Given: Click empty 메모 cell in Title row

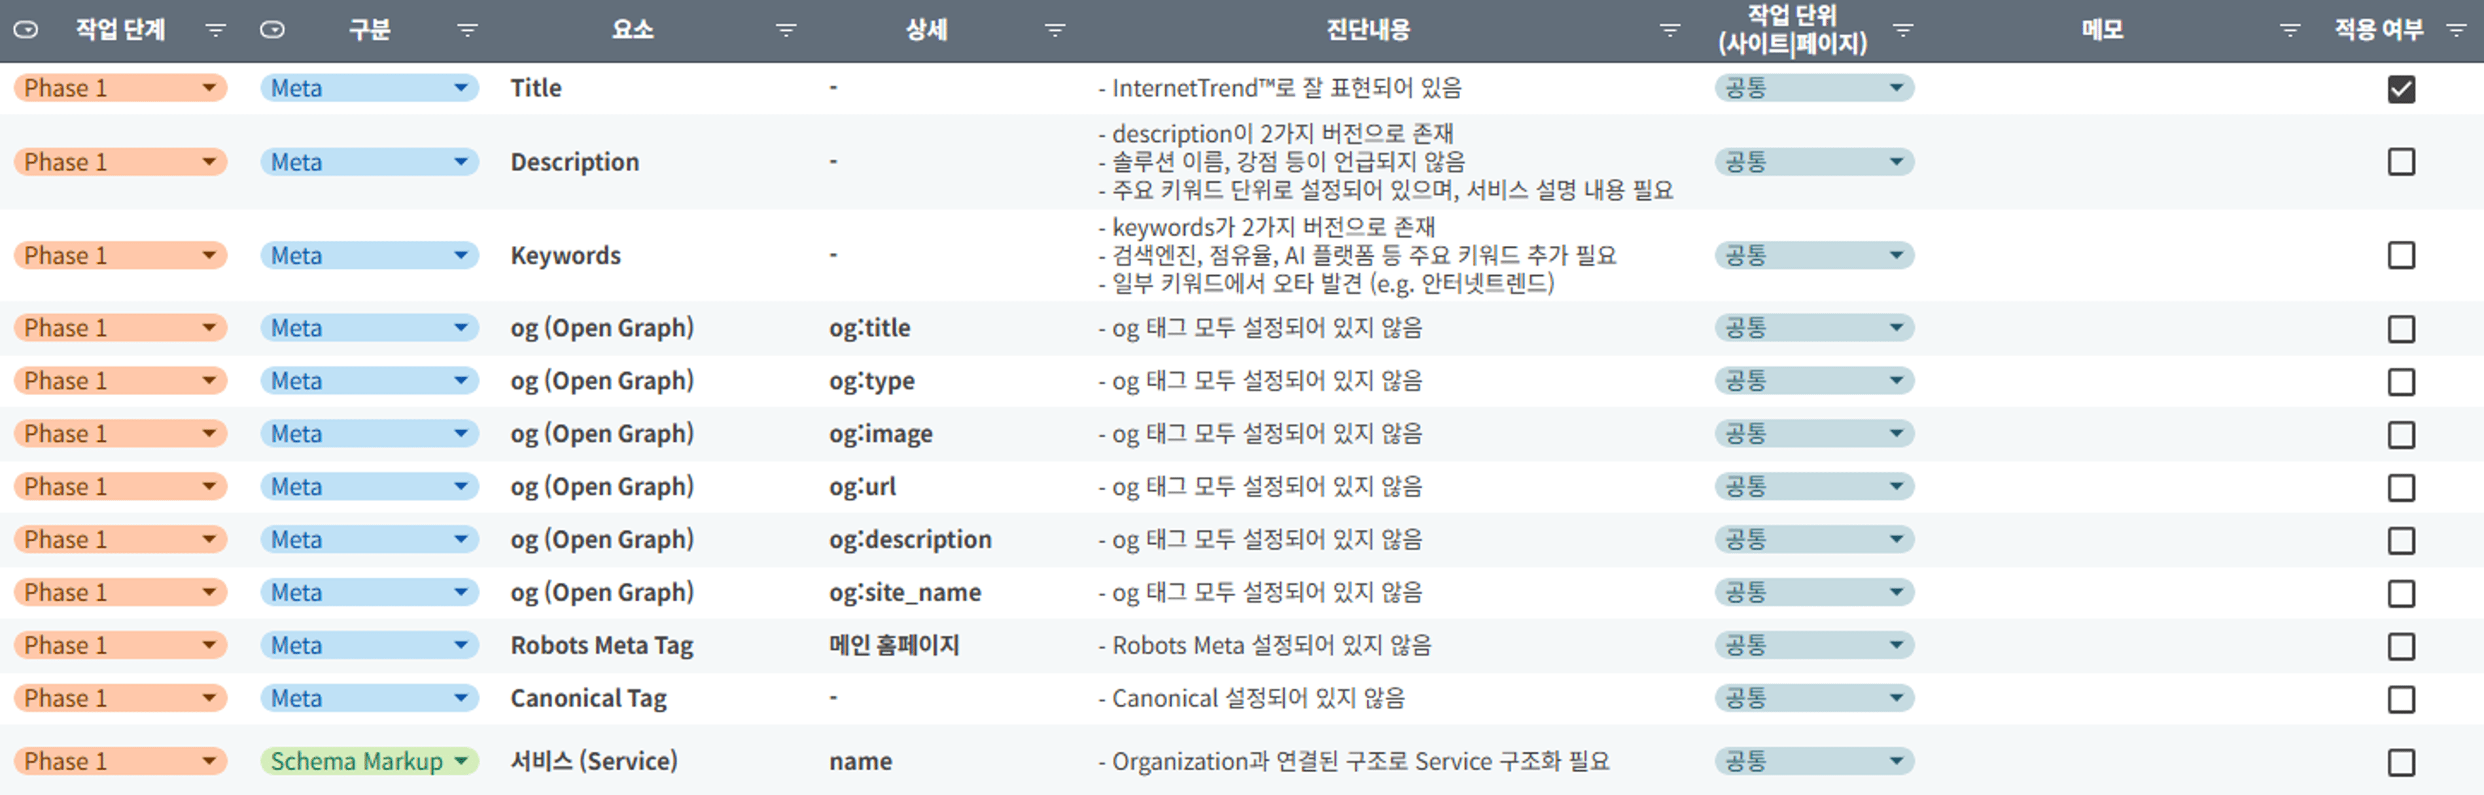Looking at the screenshot, I should pos(2102,89).
